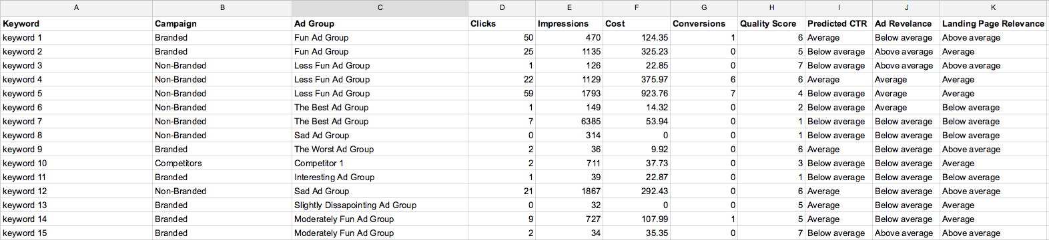
Task: Select the 'keyword 13' cell
Action: 76,205
